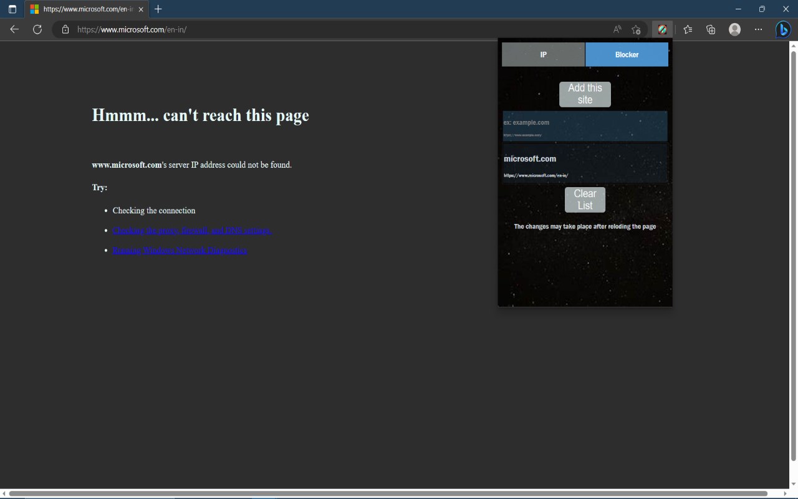Open a new tab with plus icon
Image resolution: width=798 pixels, height=499 pixels.
coord(158,9)
